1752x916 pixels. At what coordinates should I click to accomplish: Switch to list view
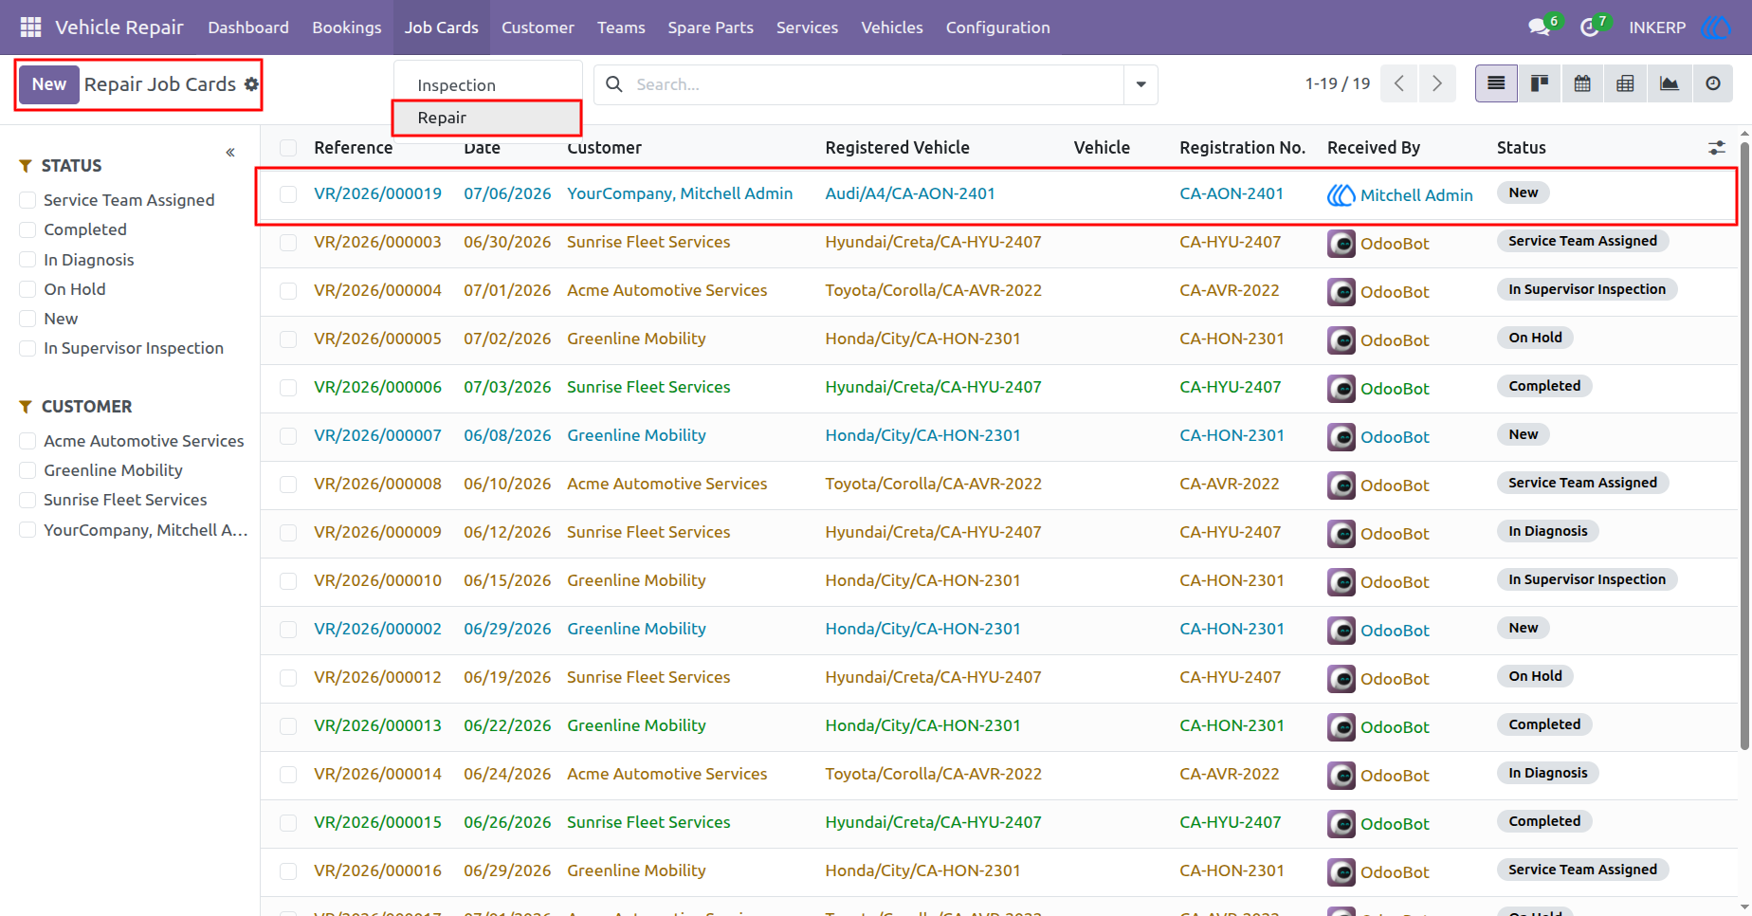click(1496, 83)
